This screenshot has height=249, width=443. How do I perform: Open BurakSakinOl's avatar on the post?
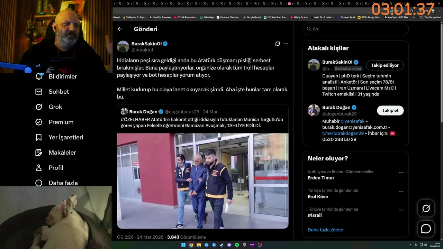123,47
